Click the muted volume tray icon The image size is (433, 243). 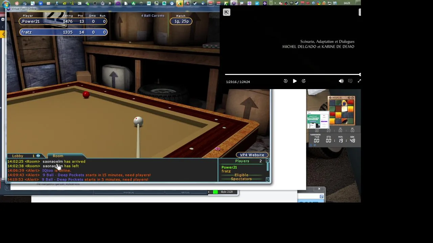(x=281, y=3)
